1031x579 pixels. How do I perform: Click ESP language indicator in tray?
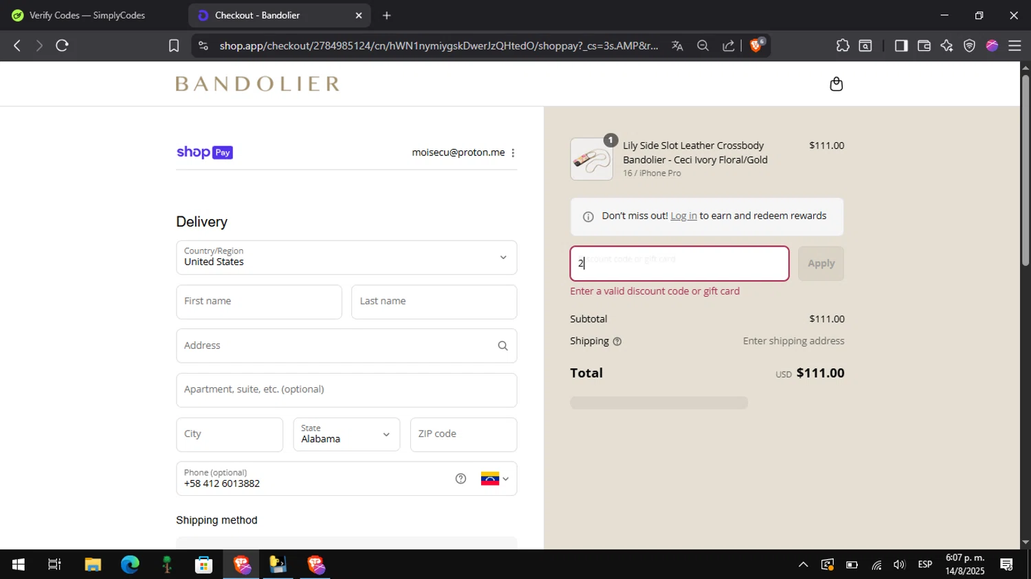[x=925, y=565]
